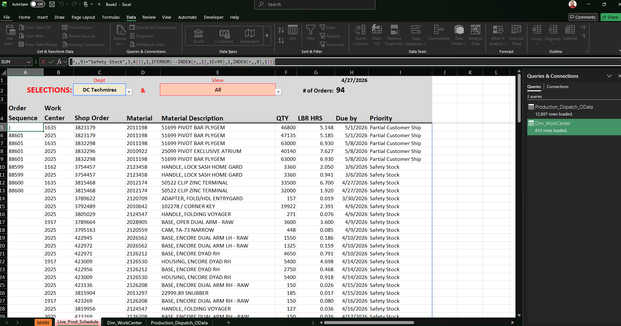Screen dimensions: 621x326
Task: Open Consolidate tool
Action: 439,33
